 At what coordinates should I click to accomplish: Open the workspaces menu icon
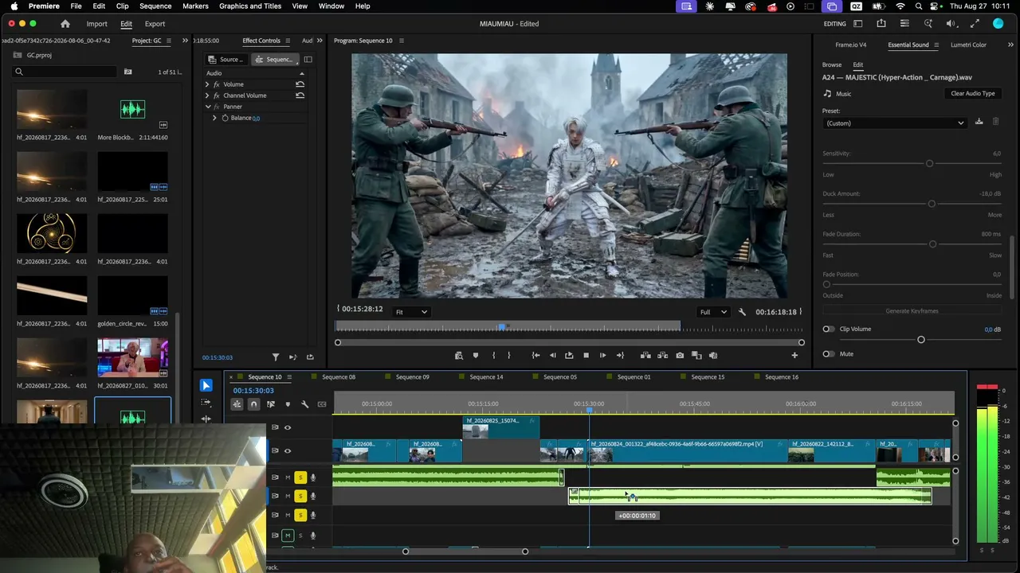coord(860,24)
